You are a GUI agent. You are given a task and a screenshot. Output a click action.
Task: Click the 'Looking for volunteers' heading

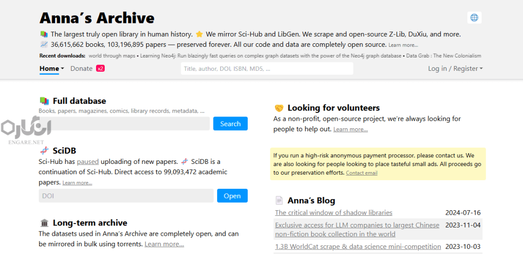point(334,108)
